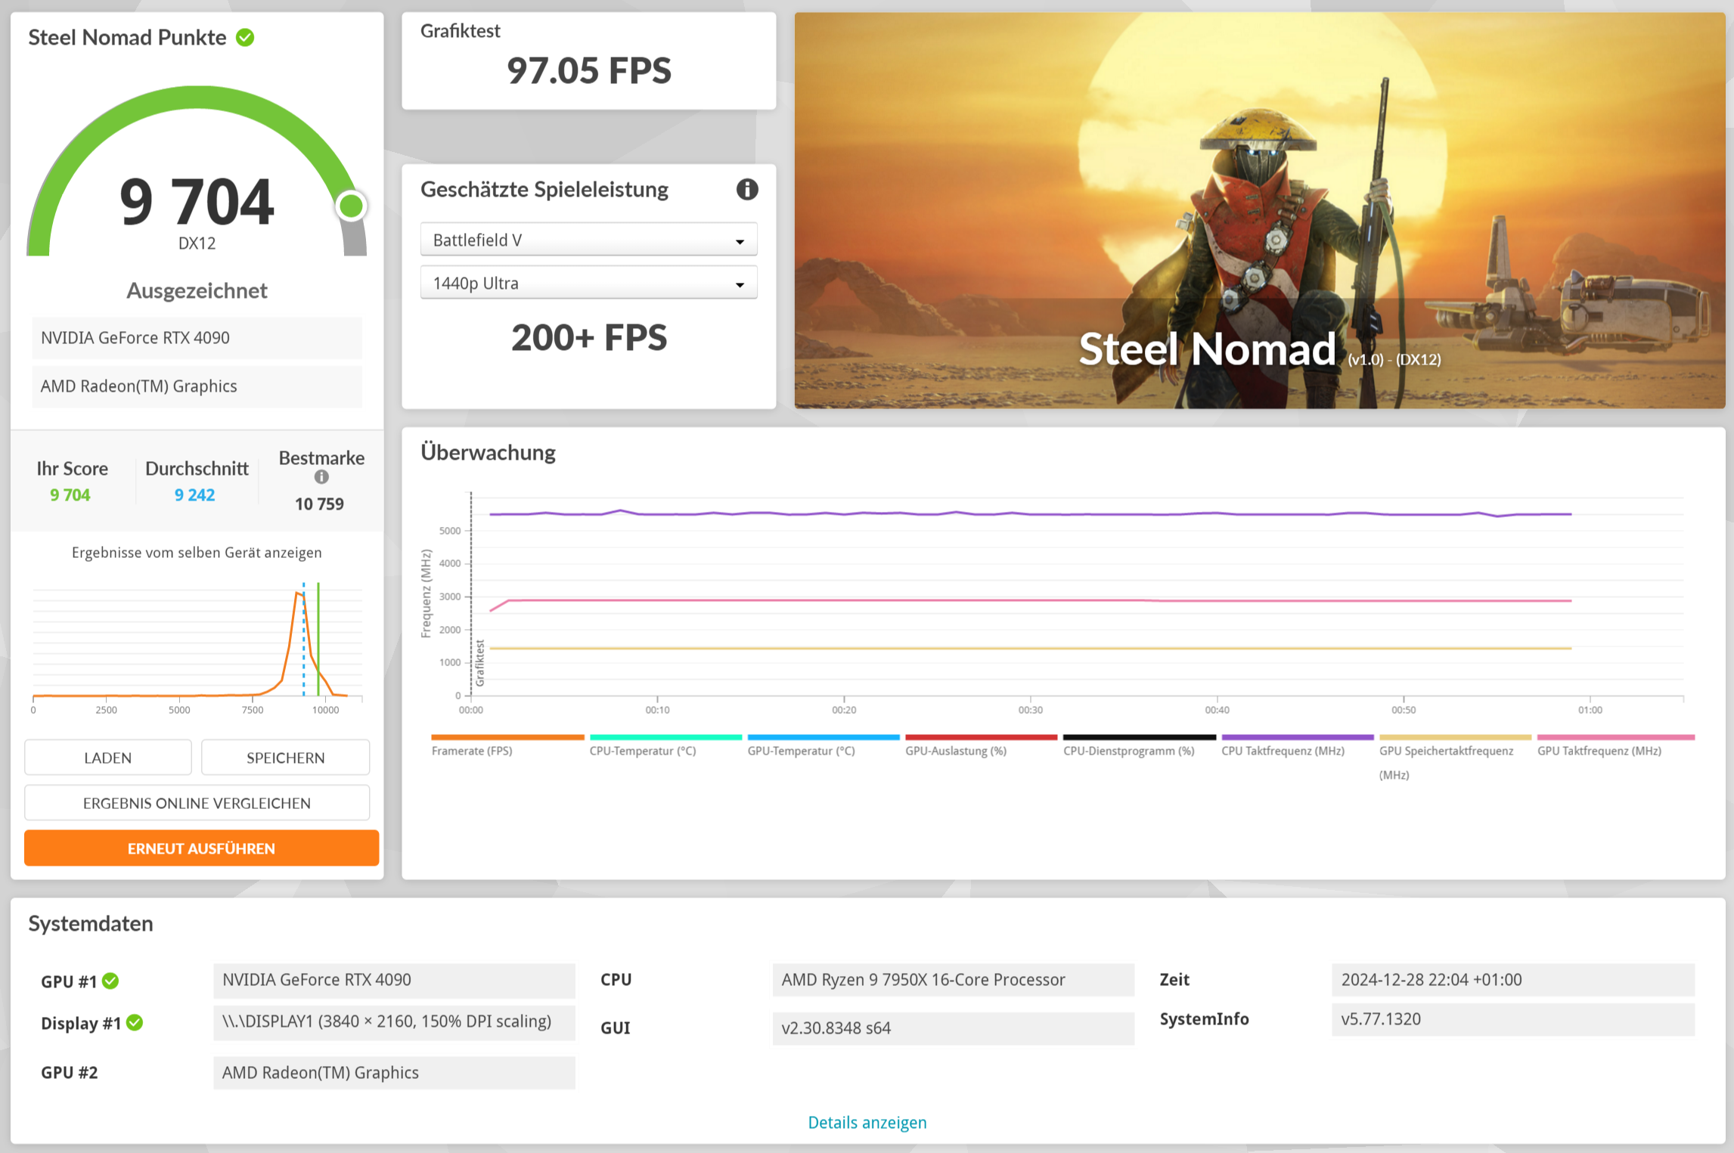Image resolution: width=1734 pixels, height=1153 pixels.
Task: Click the CPU-Dienstprogramm legend marker
Action: click(x=1137, y=736)
